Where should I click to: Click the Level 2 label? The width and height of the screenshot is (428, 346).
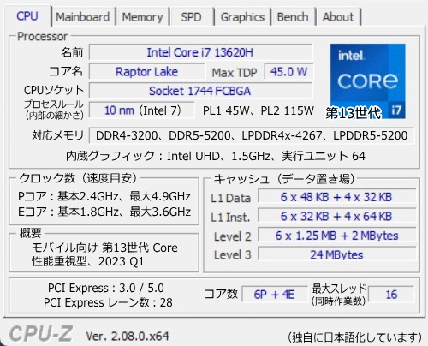coord(232,236)
